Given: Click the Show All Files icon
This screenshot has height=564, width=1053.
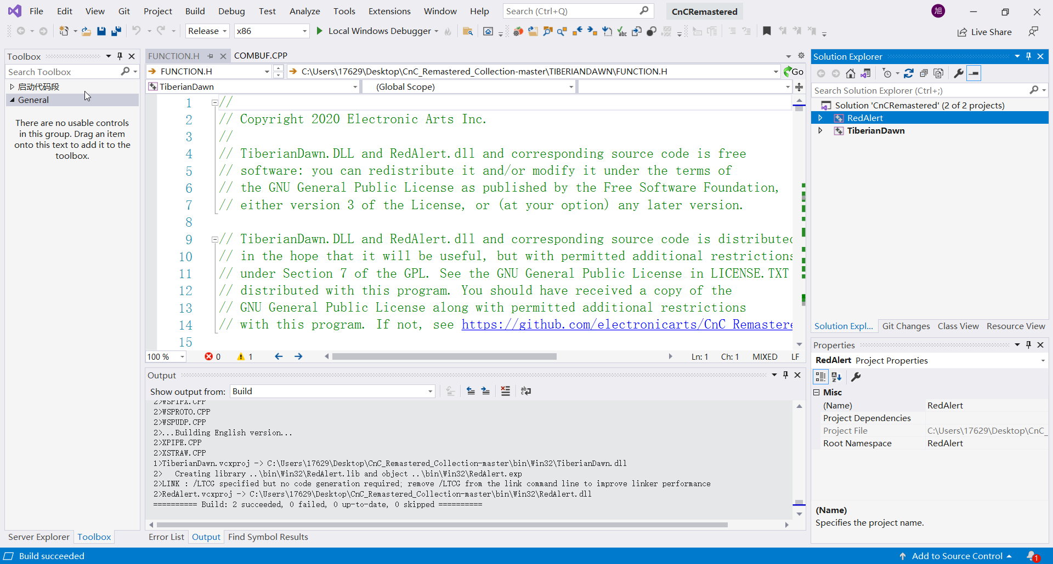Looking at the screenshot, I should coord(938,73).
